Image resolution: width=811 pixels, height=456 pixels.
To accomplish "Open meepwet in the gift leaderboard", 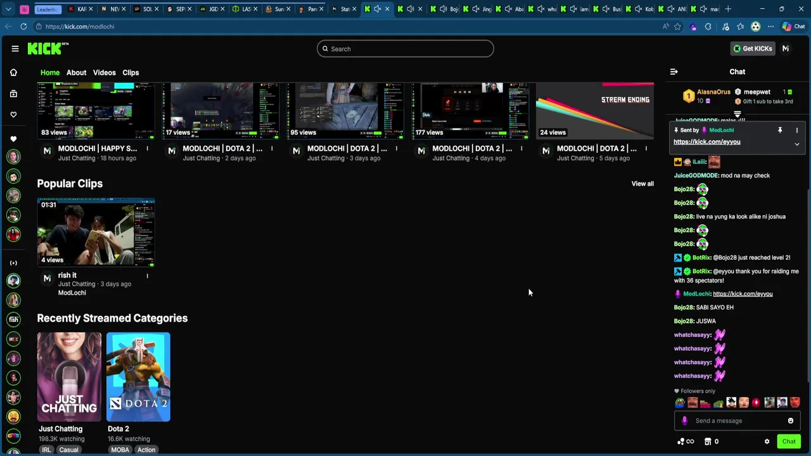I will pos(757,92).
